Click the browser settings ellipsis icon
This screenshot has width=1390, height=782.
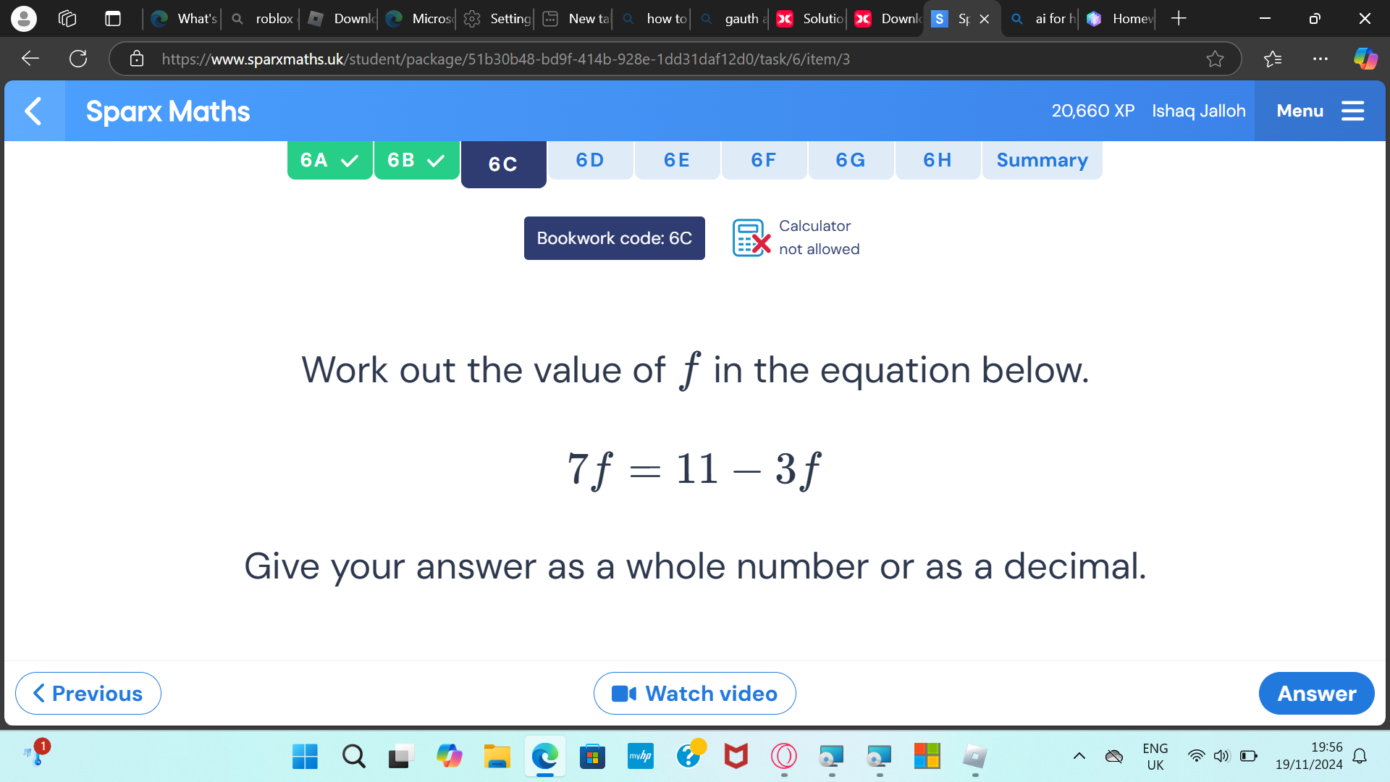(x=1321, y=59)
